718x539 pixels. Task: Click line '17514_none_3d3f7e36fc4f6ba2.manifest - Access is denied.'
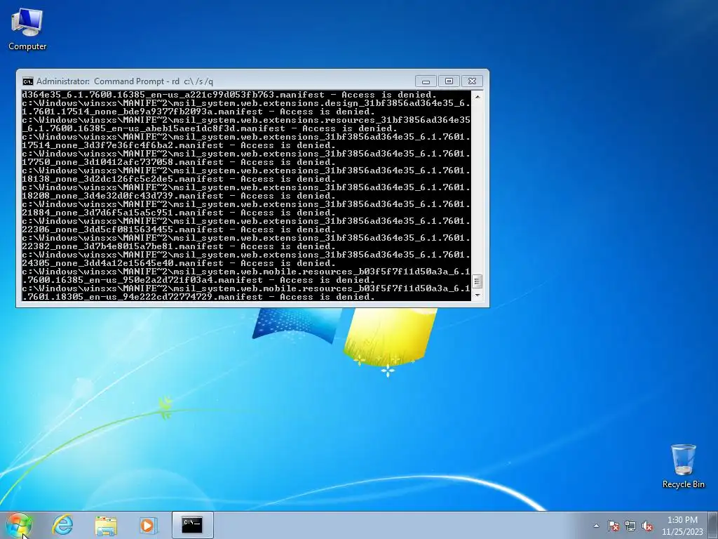[179, 145]
